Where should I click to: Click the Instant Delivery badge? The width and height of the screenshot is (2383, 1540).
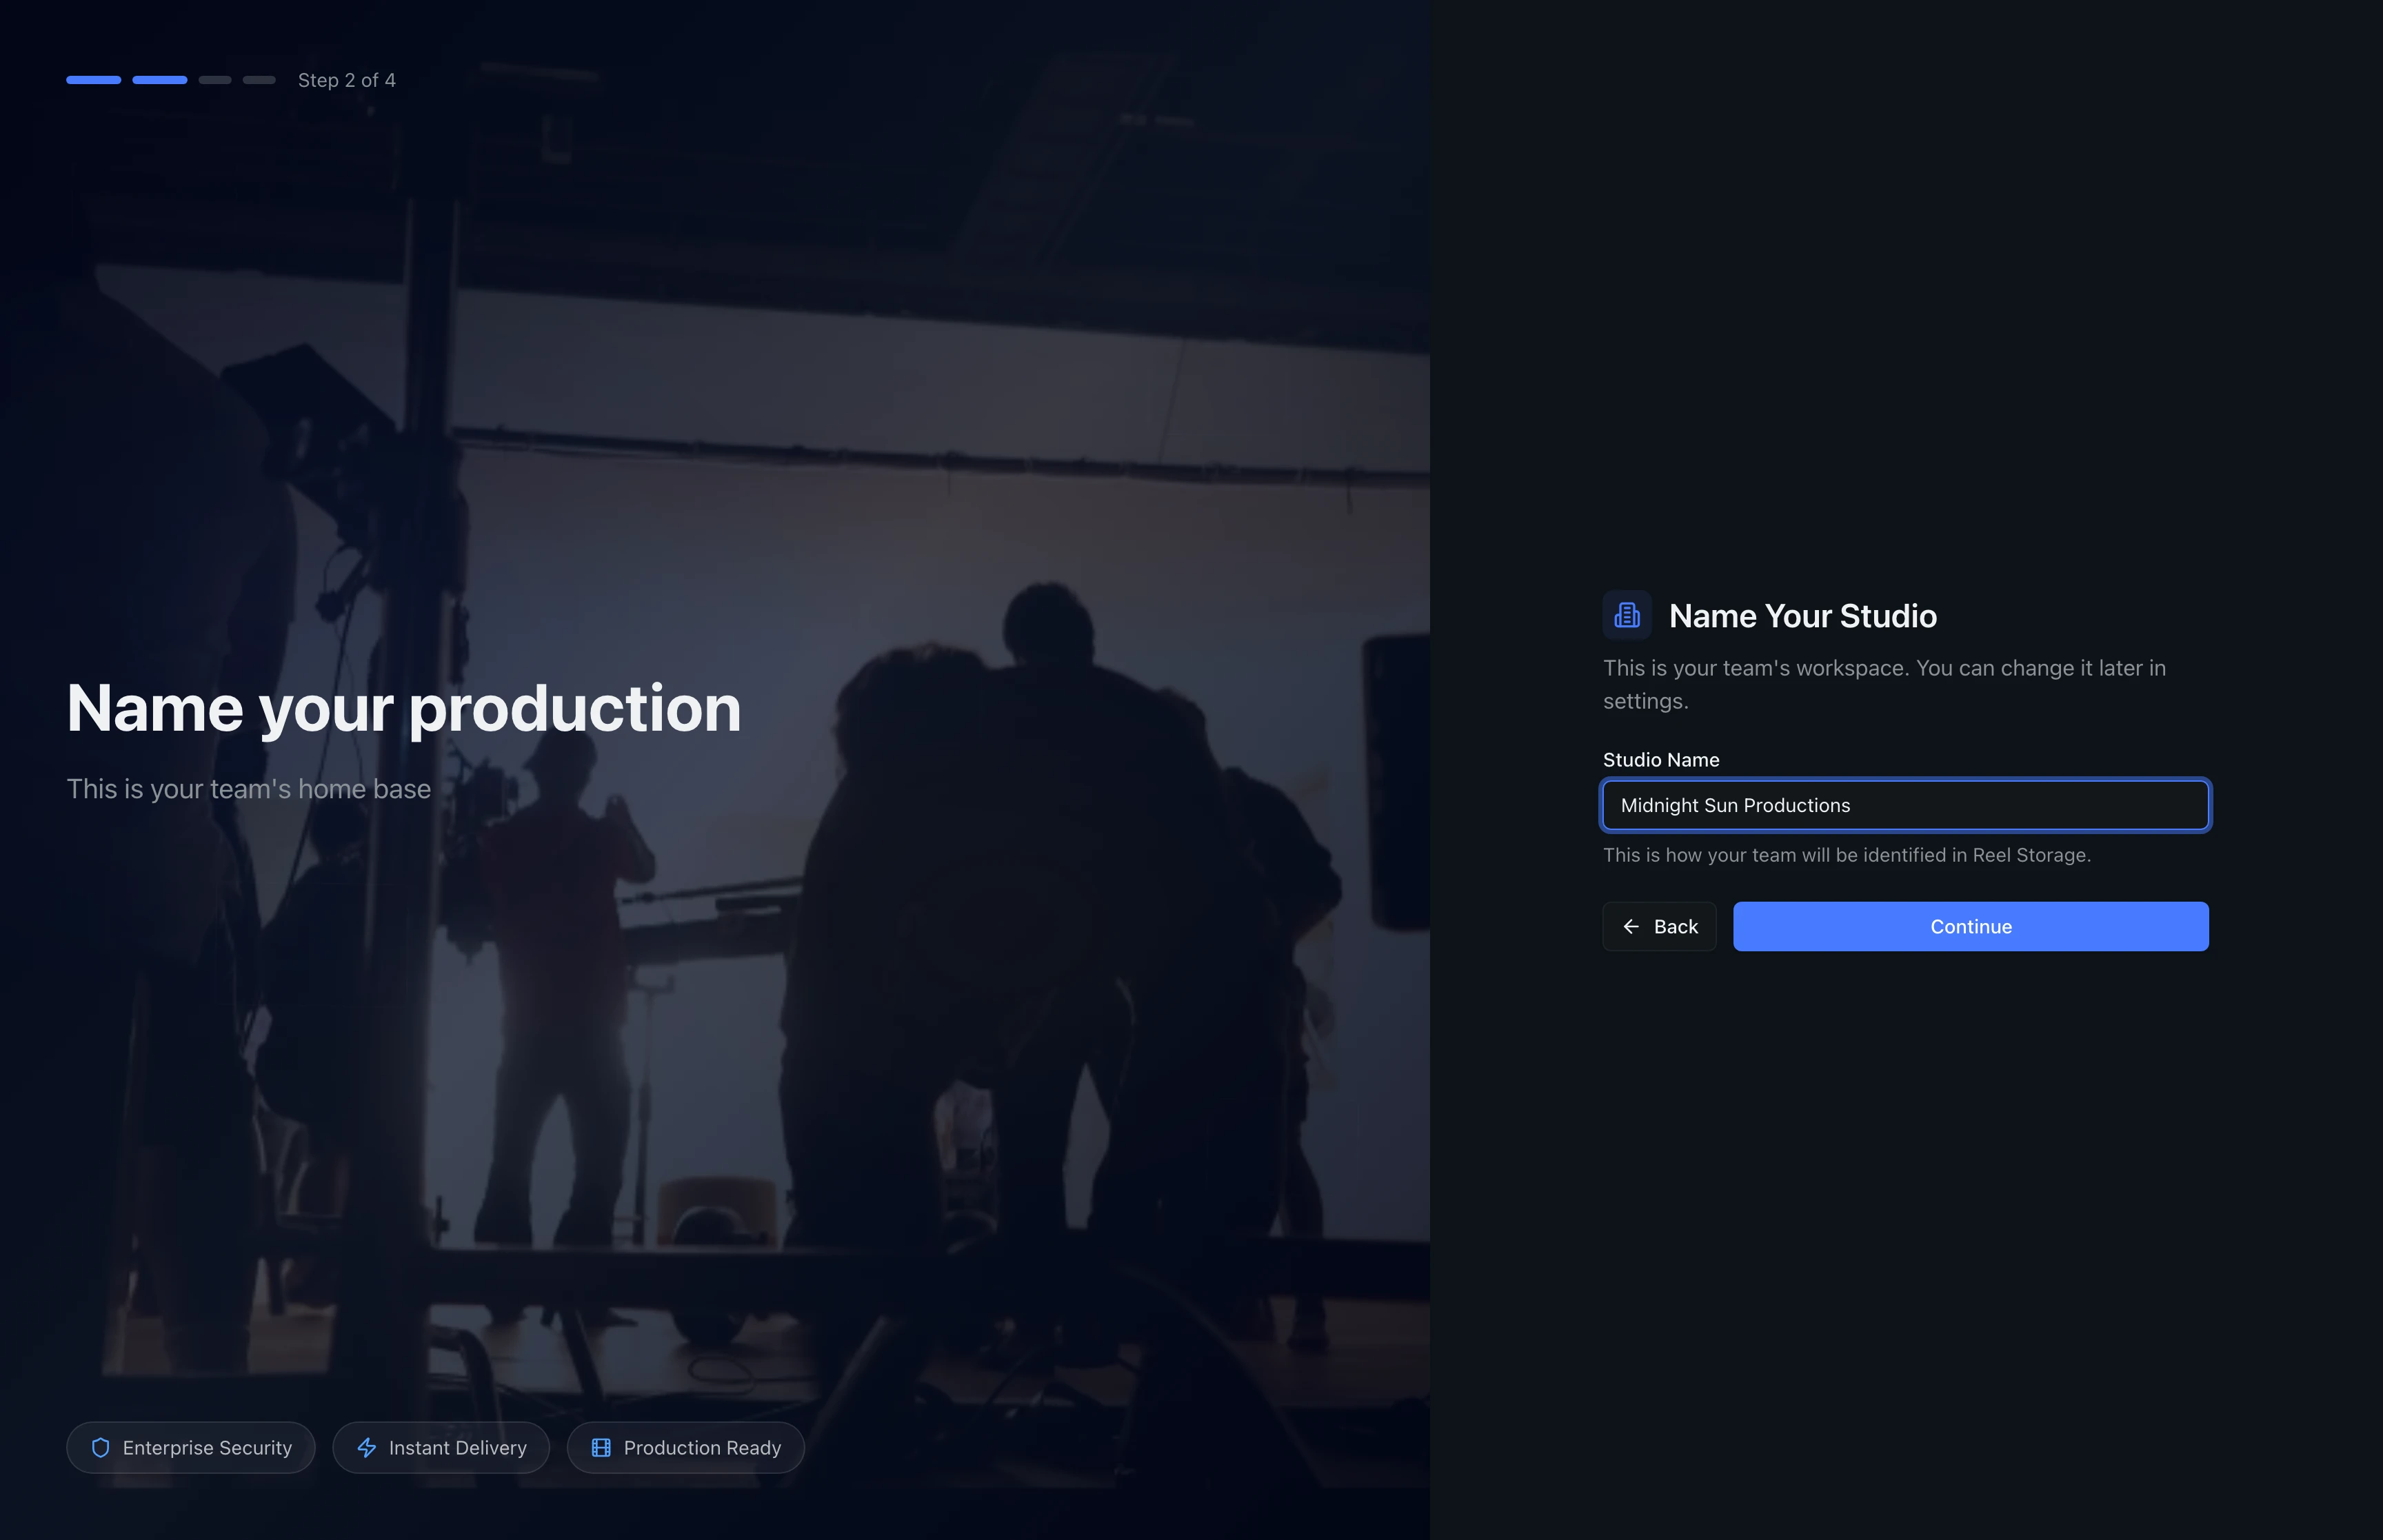pyautogui.click(x=441, y=1447)
